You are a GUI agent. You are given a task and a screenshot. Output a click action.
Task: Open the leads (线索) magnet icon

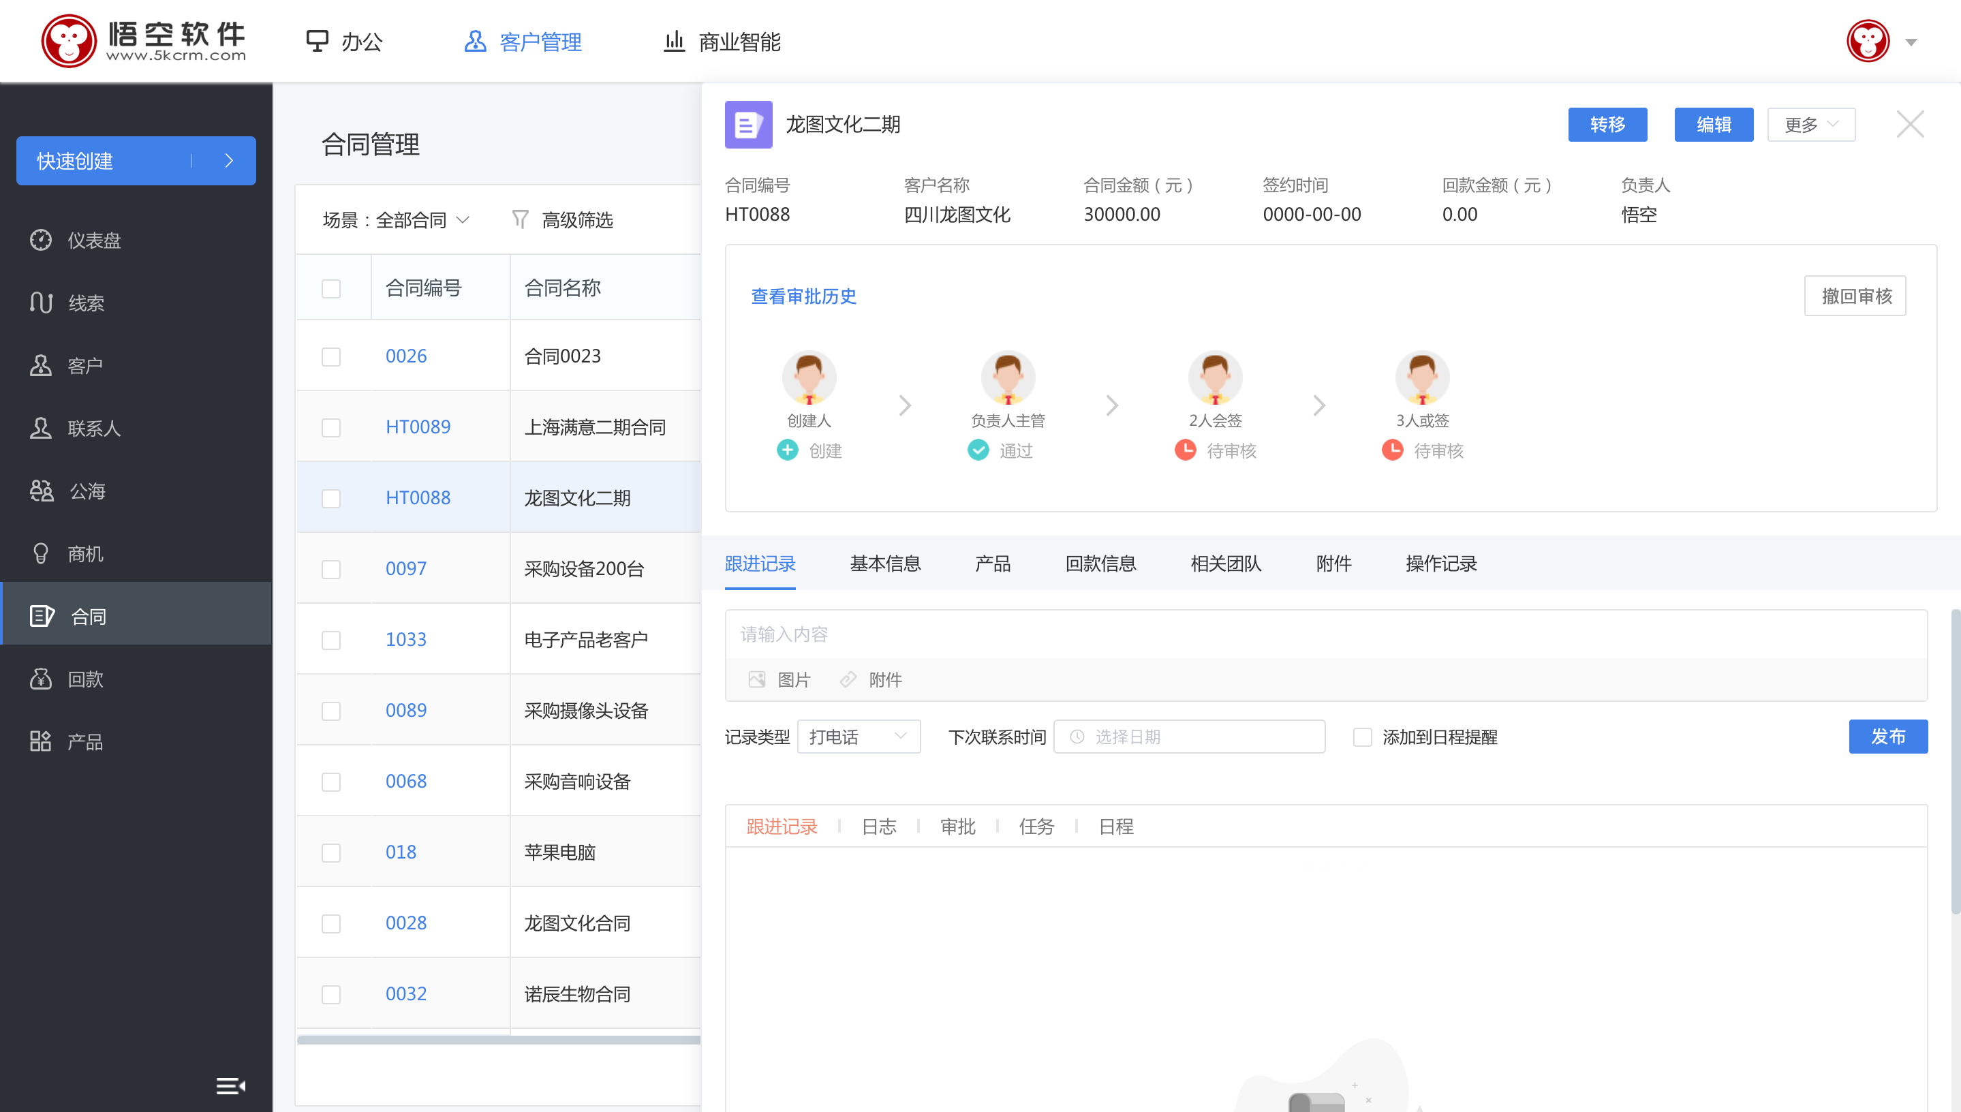point(40,303)
